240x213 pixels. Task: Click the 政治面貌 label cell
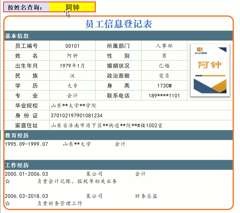coord(118,76)
